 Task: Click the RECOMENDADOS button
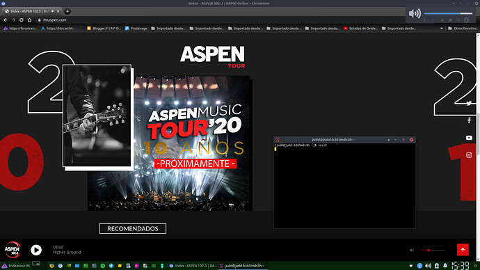[133, 228]
